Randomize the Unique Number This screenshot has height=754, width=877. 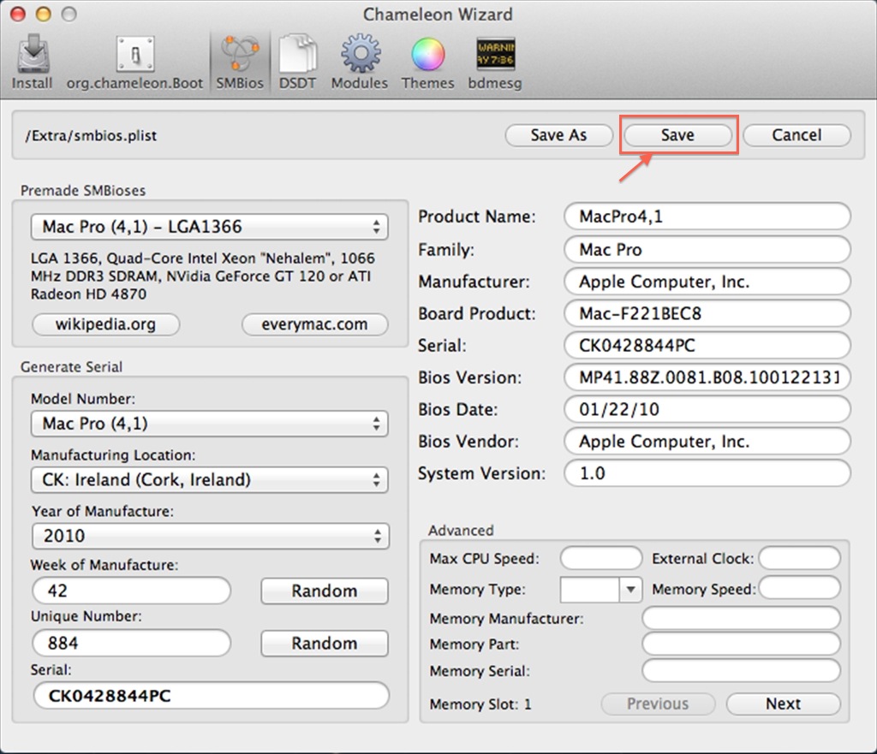point(325,644)
